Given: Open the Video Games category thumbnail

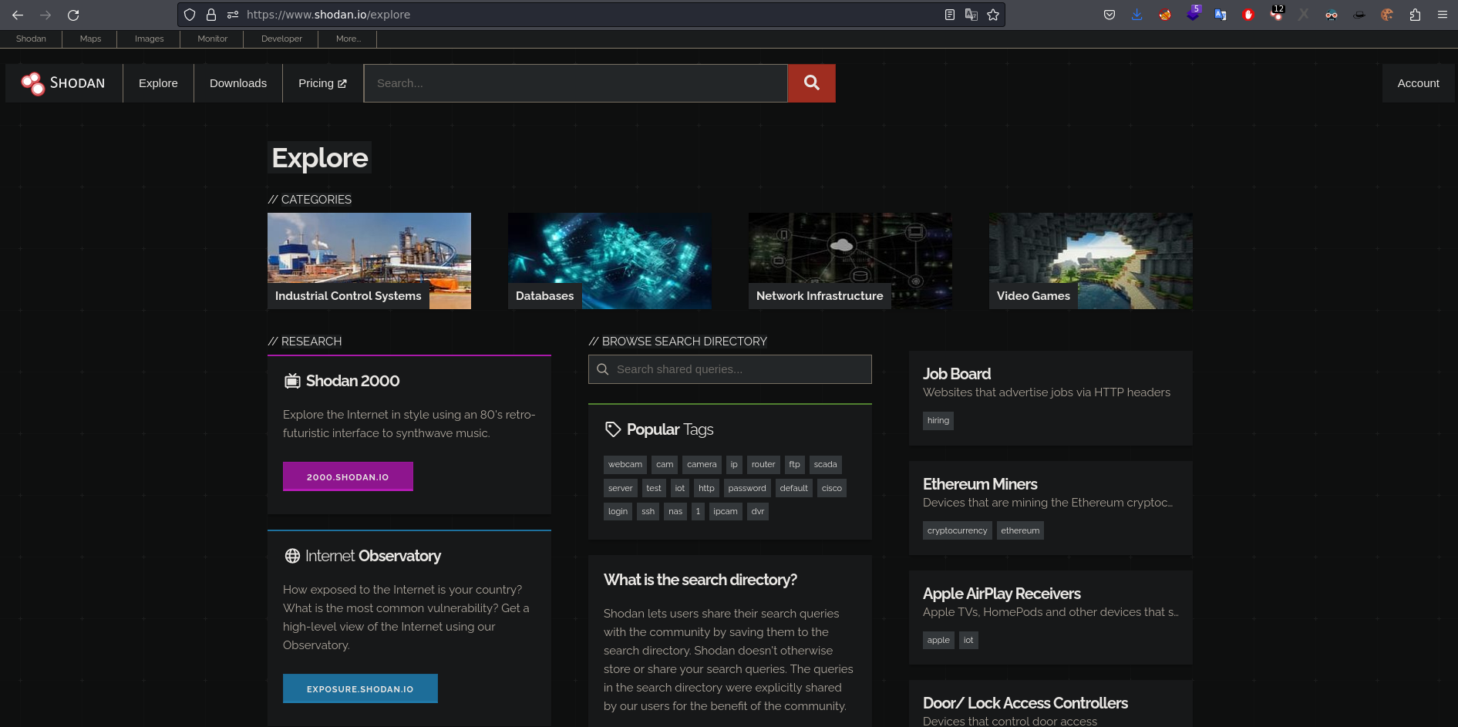Looking at the screenshot, I should (x=1090, y=261).
